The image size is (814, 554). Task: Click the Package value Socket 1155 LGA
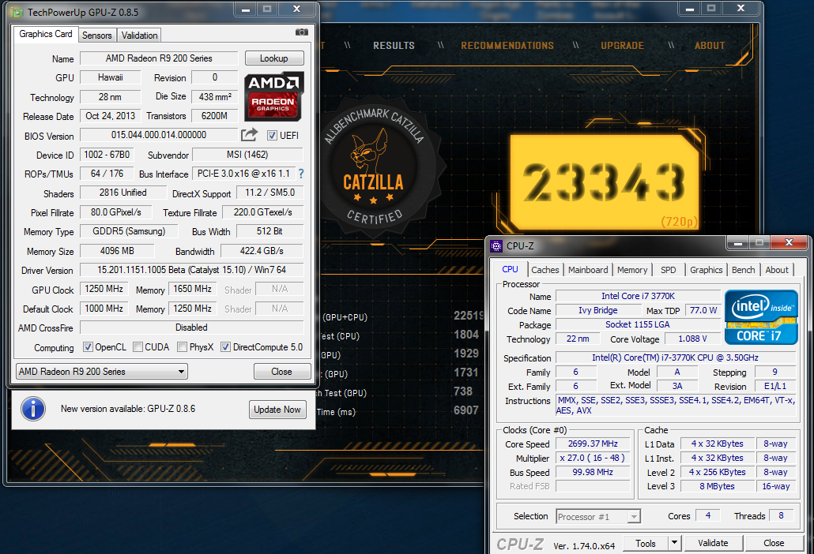638,324
